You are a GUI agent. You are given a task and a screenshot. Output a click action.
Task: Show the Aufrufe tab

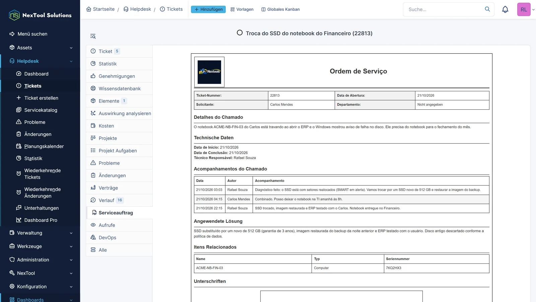[119, 225]
